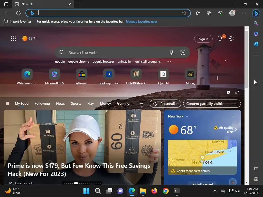This screenshot has height=197, width=263.
Task: Switch to Sports tab
Action: [x=76, y=104]
